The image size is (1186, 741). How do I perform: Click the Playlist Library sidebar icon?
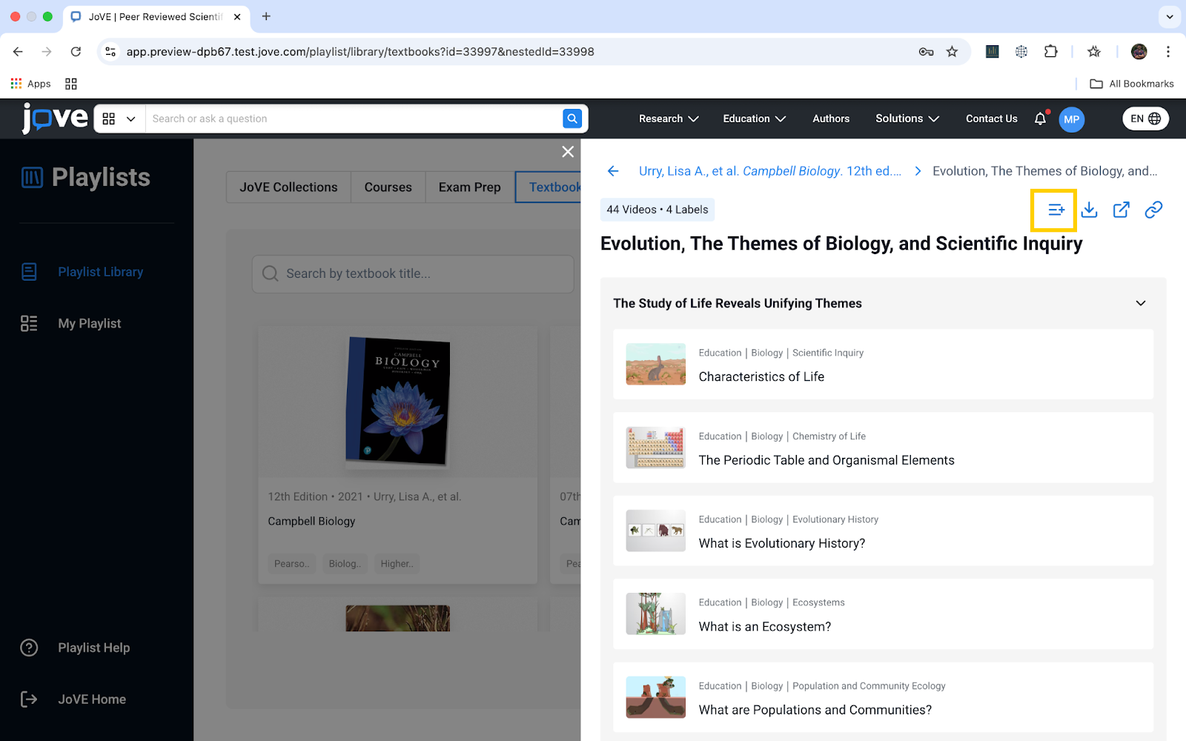tap(29, 272)
